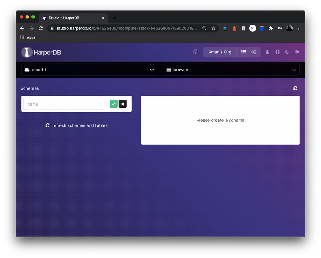Confirm schema creation with green checkmark
The height and width of the screenshot is (258, 321).
pos(114,104)
